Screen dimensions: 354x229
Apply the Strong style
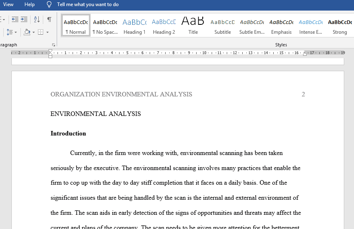point(340,26)
